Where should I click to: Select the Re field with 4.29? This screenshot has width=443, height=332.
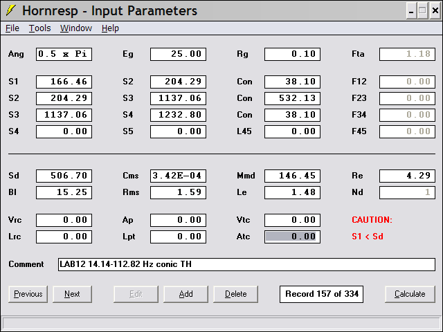tap(407, 176)
